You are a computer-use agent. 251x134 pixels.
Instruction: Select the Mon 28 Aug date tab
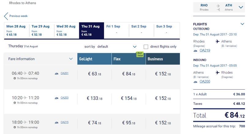[x=17, y=30]
